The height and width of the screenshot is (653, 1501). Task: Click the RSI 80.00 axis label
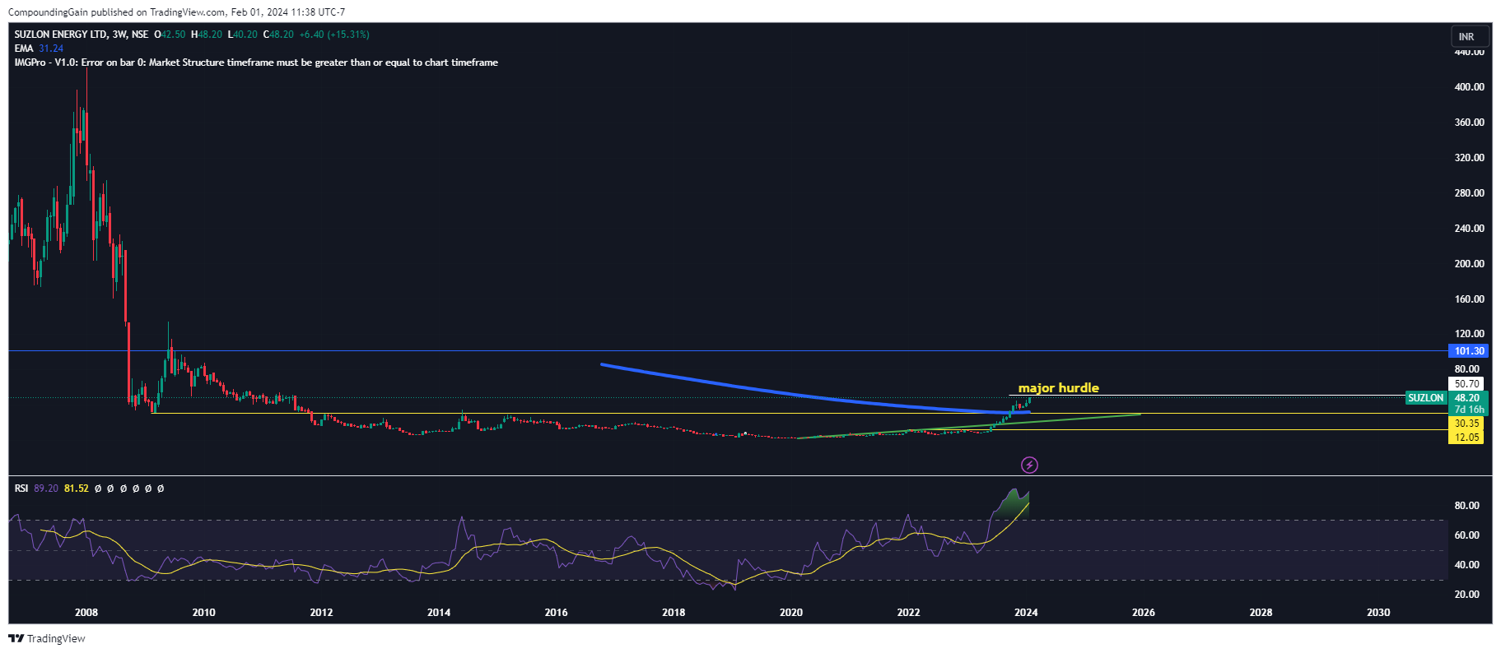pyautogui.click(x=1467, y=506)
